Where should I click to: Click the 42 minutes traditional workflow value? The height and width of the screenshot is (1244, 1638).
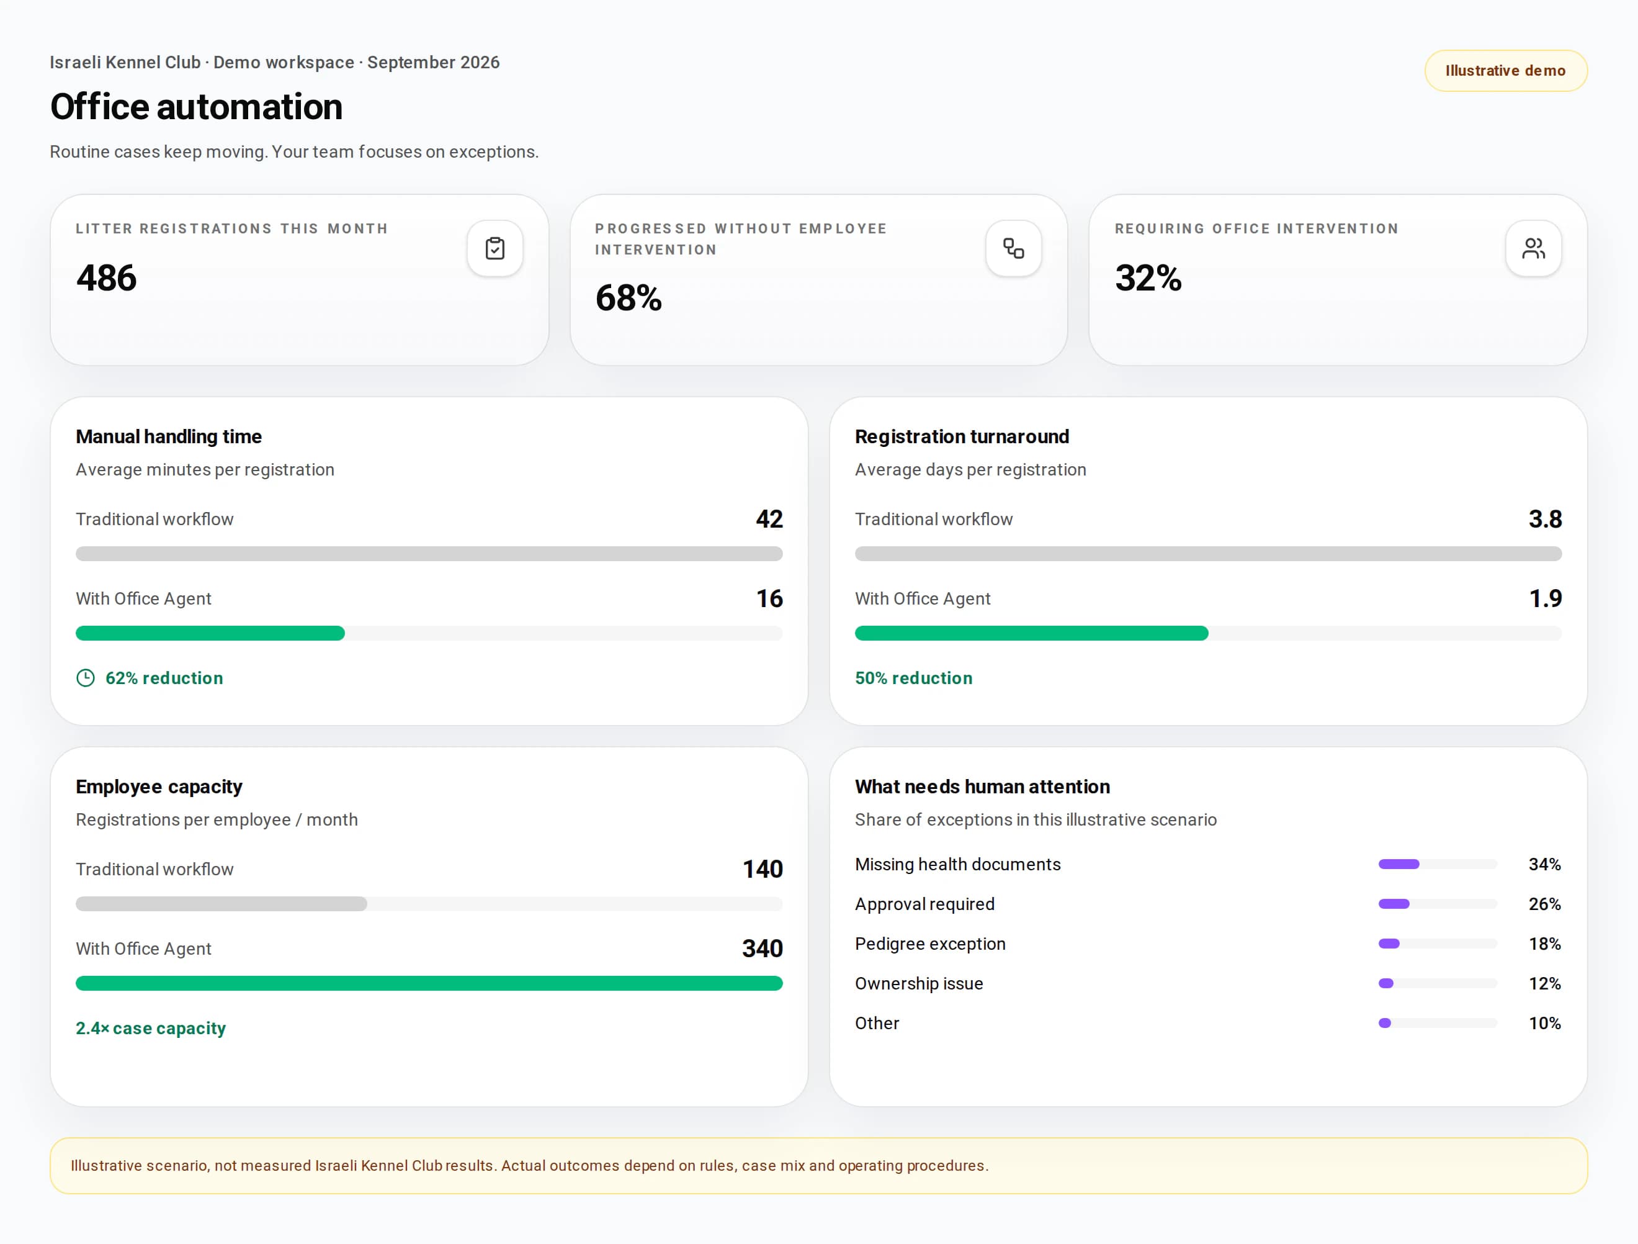[x=769, y=518]
